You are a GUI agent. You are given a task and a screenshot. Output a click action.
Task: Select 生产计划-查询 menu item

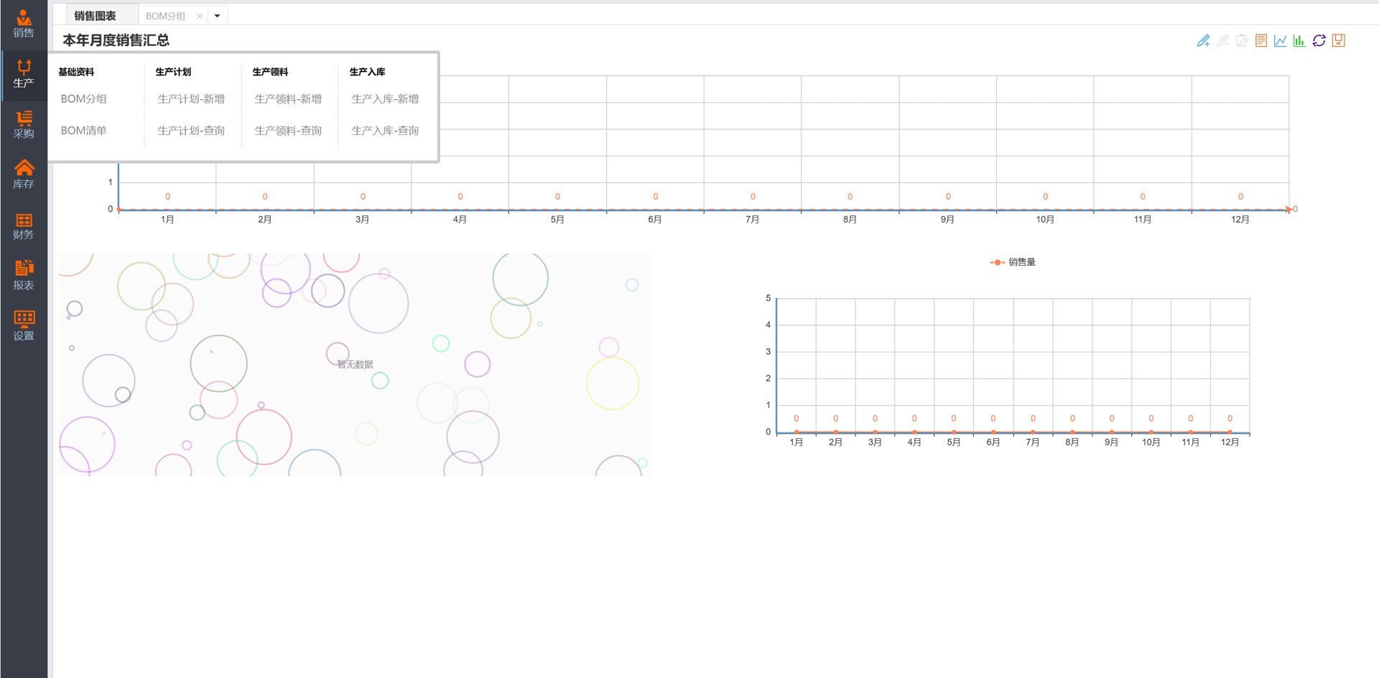(x=191, y=131)
